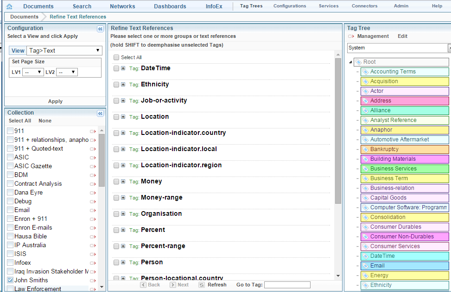Screen dimensions: 451x292
Task: Click the red arrow beside Hausa Bible
Action: tap(93, 237)
